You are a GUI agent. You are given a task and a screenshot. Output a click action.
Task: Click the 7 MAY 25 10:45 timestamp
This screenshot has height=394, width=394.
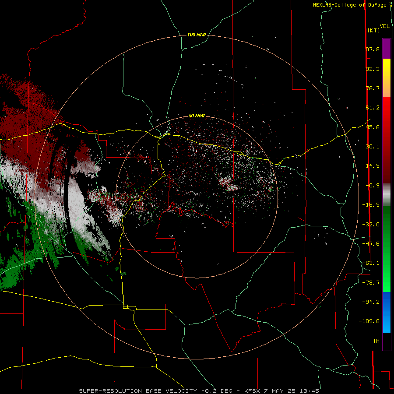(x=292, y=391)
